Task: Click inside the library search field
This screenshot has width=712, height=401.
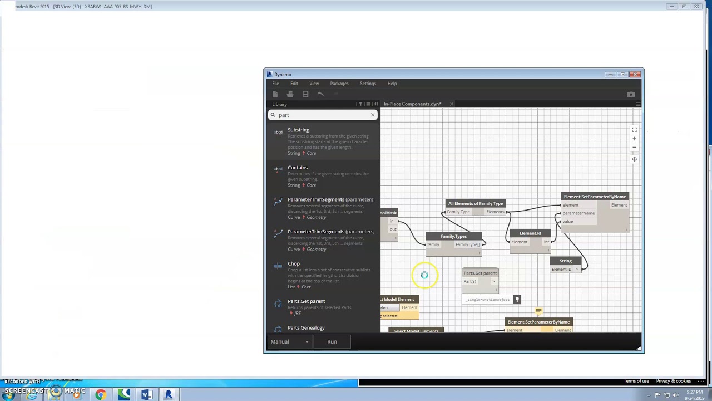Action: click(x=323, y=115)
